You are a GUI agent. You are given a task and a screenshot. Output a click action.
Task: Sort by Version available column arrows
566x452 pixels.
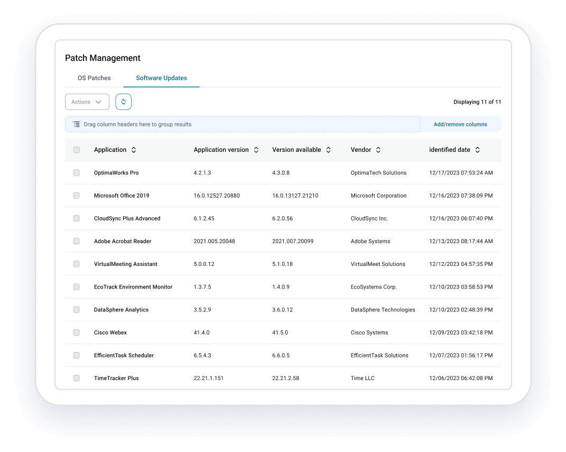point(328,150)
